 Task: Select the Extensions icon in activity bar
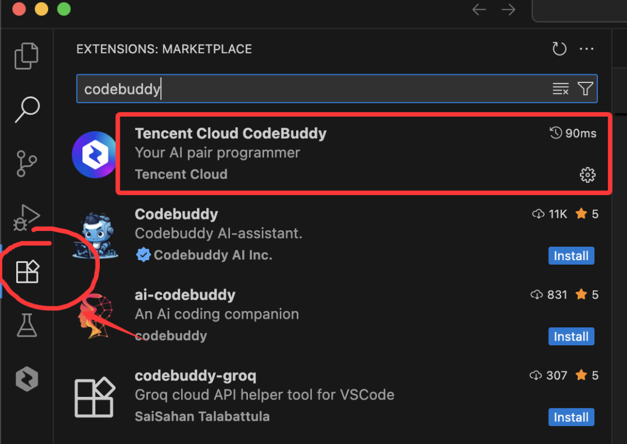click(x=27, y=272)
